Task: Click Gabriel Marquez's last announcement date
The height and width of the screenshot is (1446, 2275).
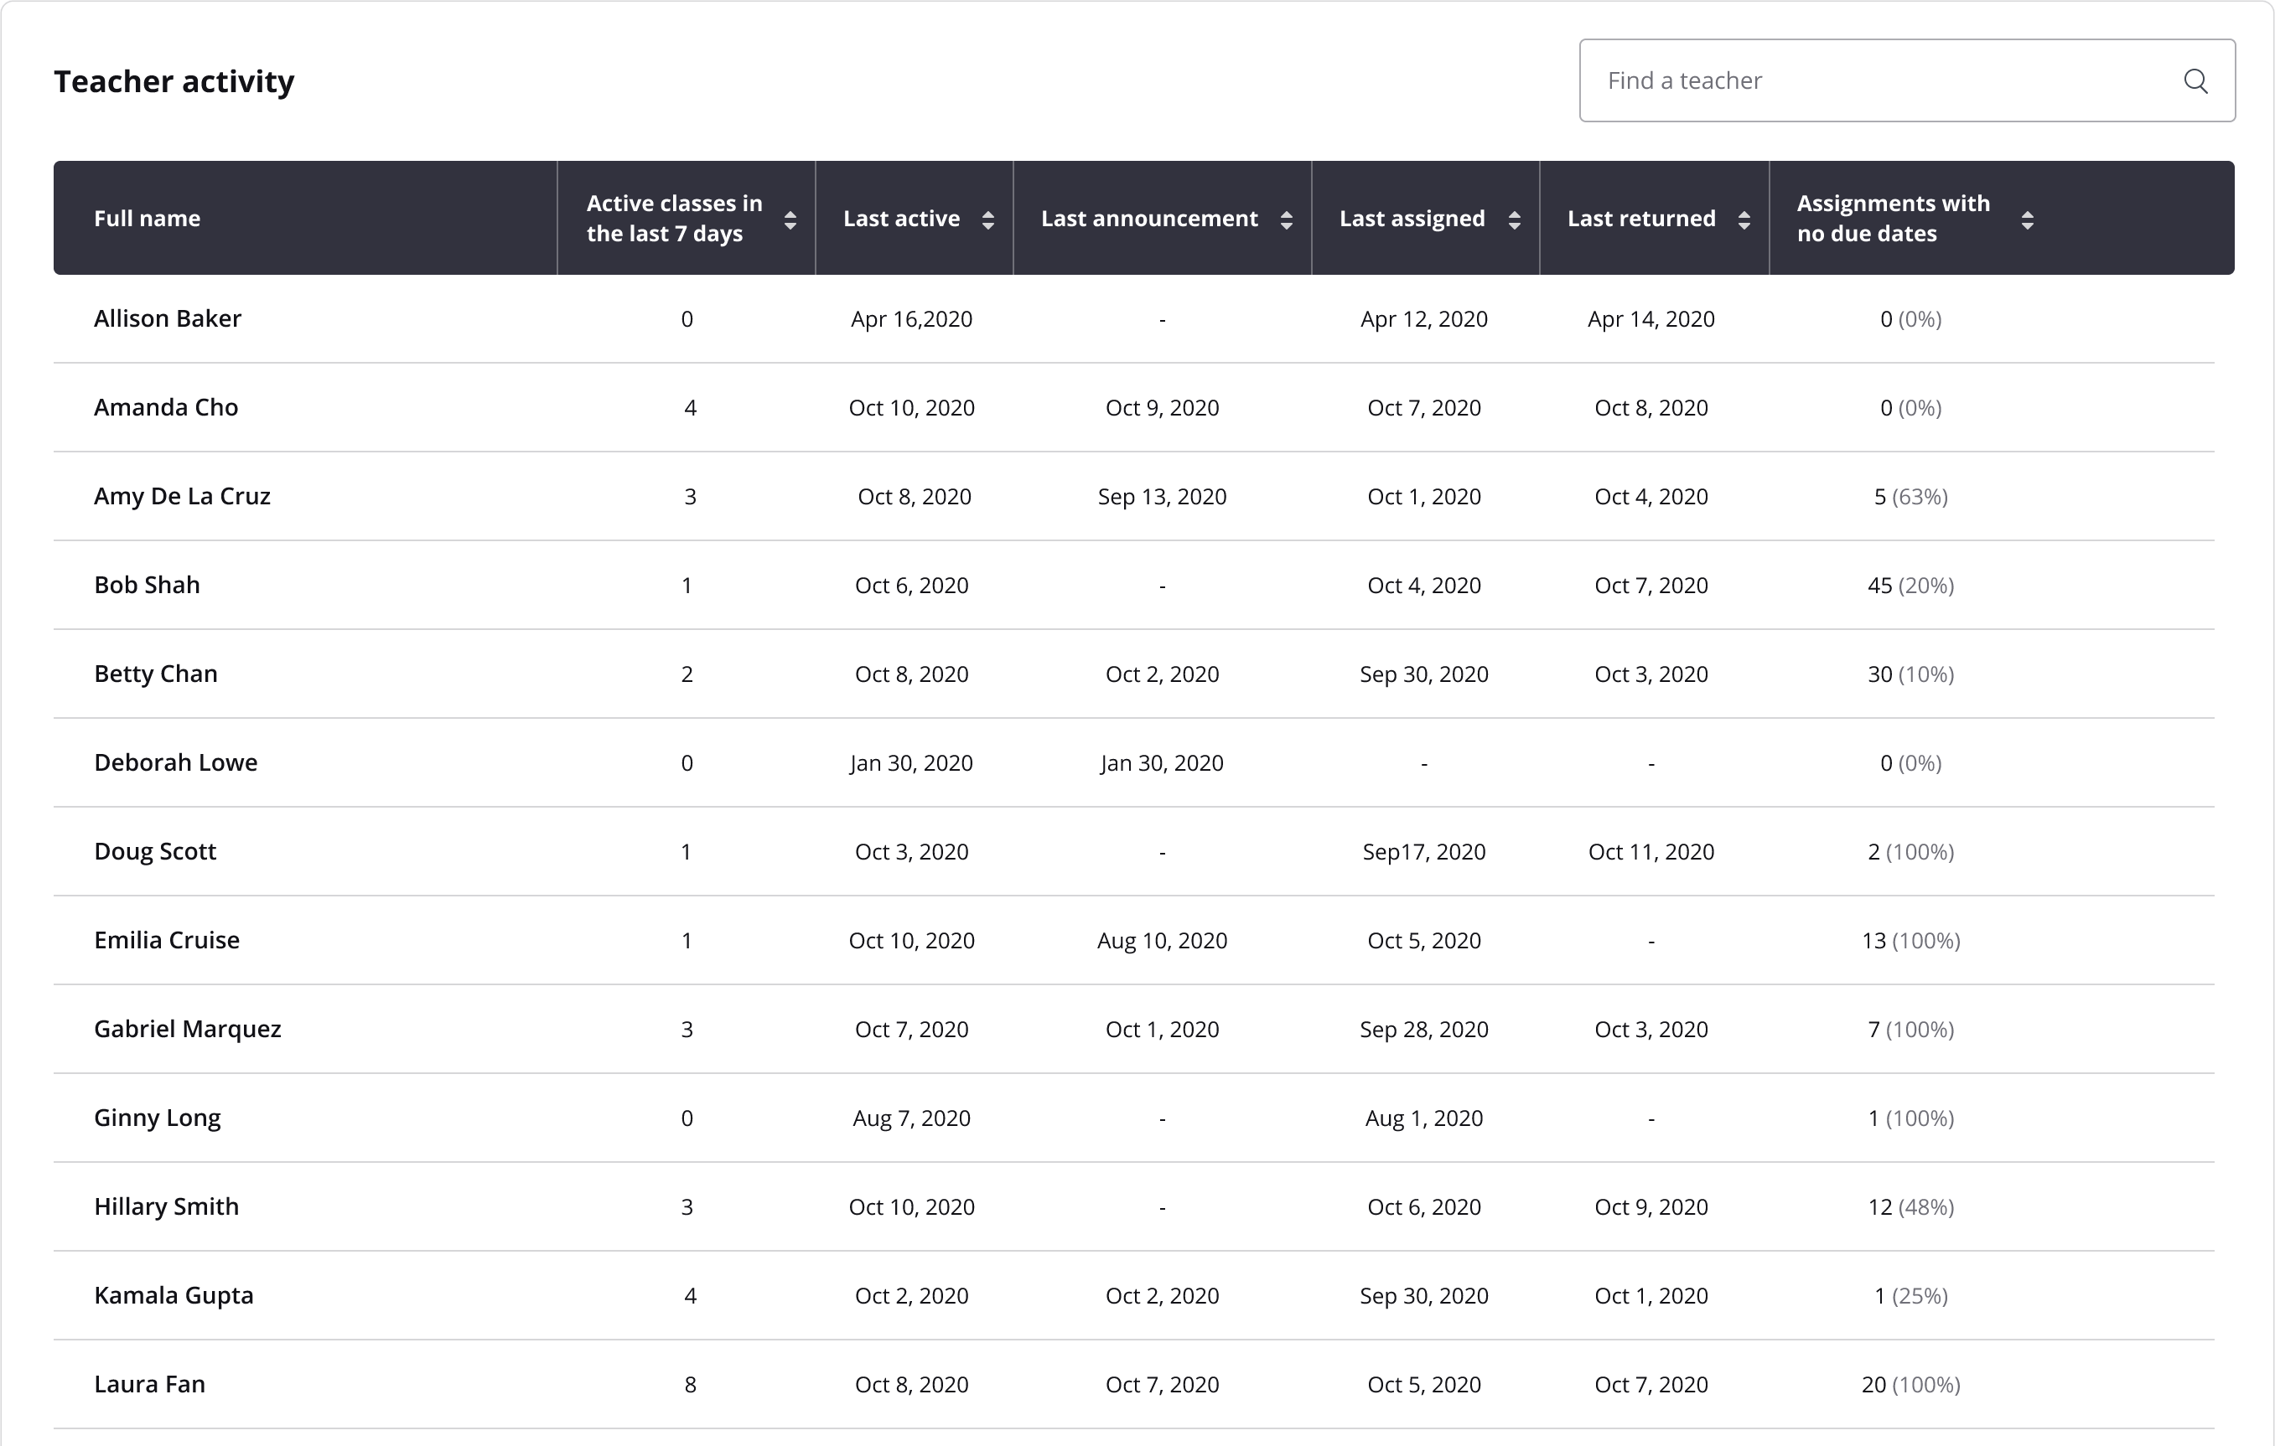Action: pos(1162,1029)
